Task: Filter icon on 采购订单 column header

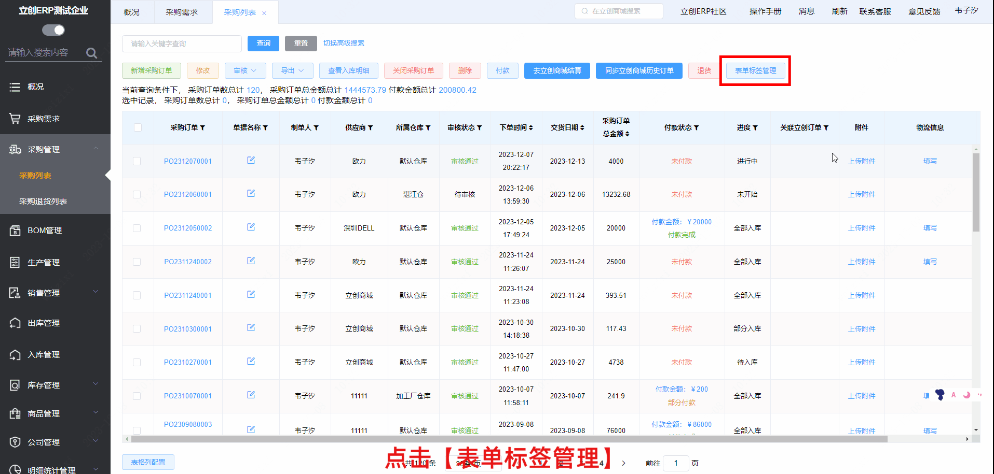Action: pos(202,127)
